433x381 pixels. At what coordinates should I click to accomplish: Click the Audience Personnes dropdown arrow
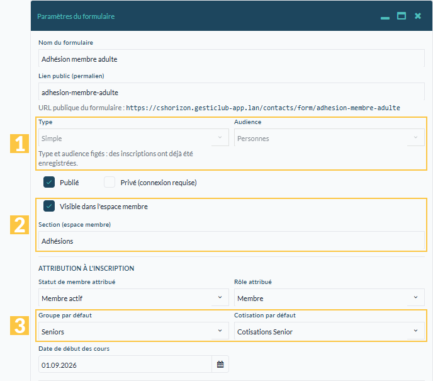(x=415, y=137)
